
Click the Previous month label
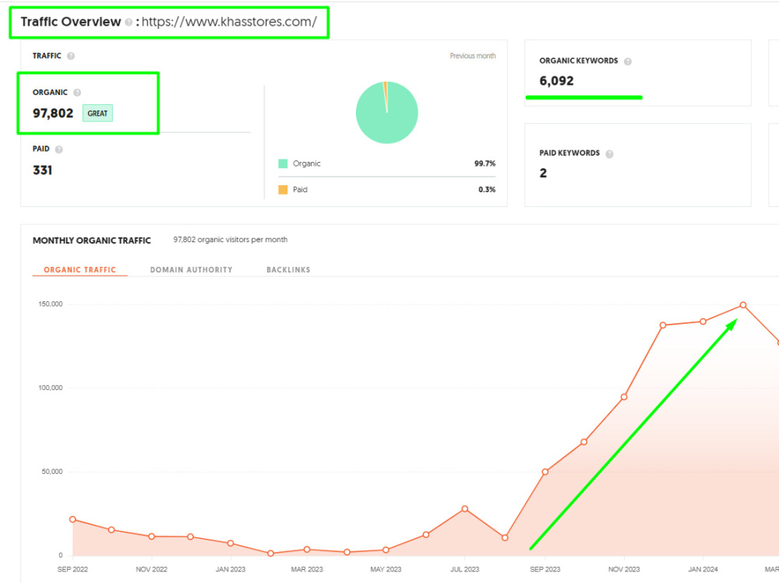pos(473,55)
